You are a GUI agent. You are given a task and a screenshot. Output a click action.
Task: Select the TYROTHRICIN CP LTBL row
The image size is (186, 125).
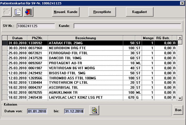tap(90, 82)
